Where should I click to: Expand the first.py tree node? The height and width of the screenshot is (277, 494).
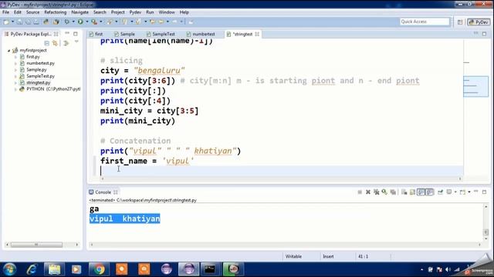15,57
